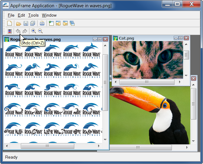Open the Edit menu

(x=21, y=15)
